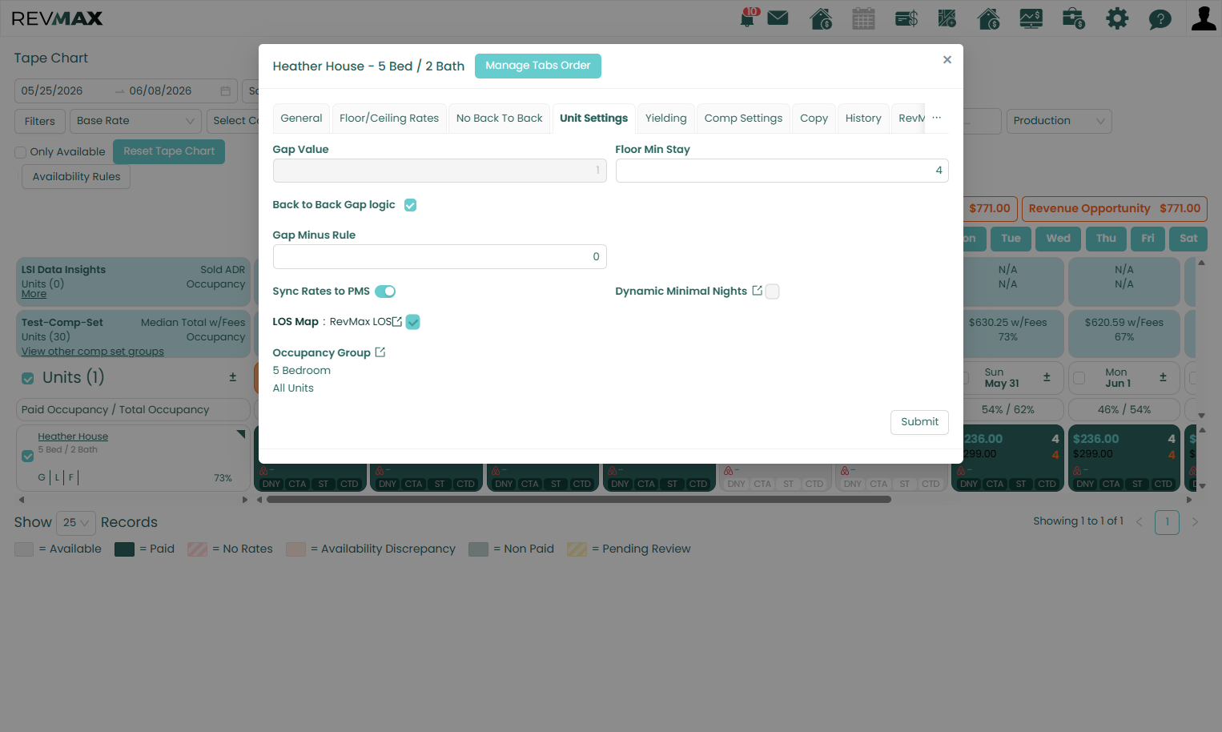The height and width of the screenshot is (732, 1222).
Task: Open the calendar grid icon in header
Action: tap(863, 18)
